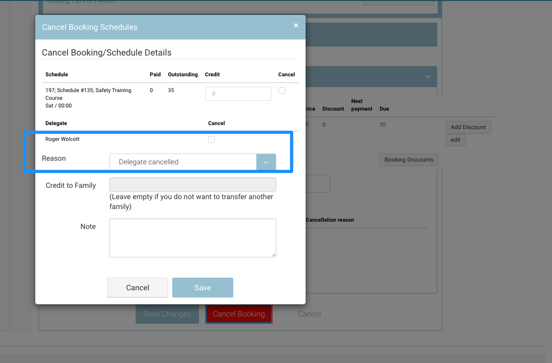
Task: Click the Next payment column header
Action: (362, 105)
